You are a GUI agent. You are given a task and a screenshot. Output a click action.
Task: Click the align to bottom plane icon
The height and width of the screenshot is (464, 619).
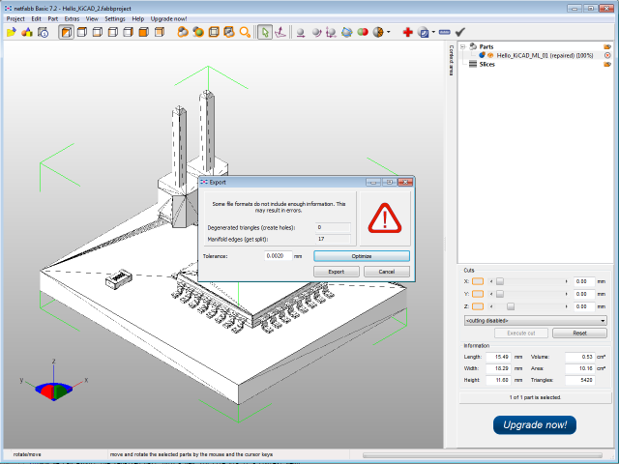280,32
